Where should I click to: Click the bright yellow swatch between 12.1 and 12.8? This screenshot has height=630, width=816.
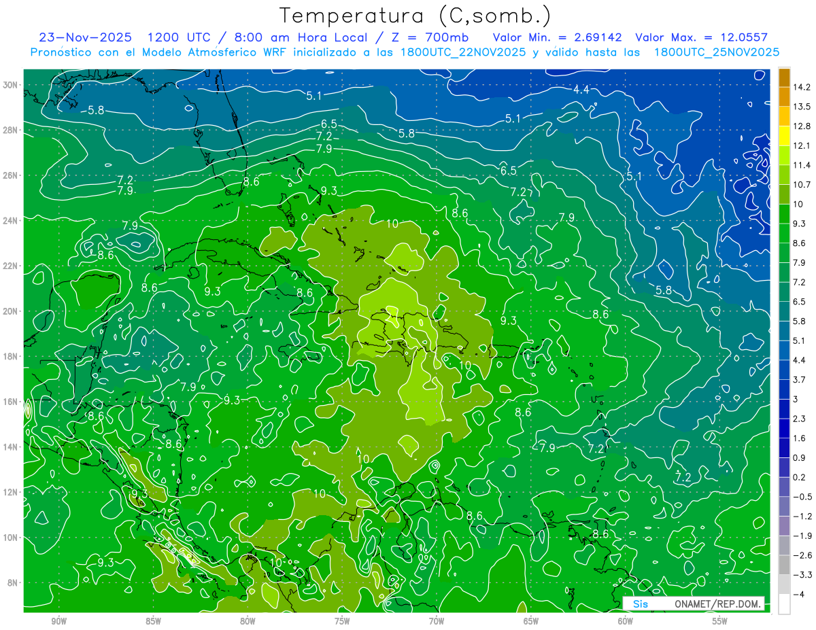pyautogui.click(x=784, y=136)
